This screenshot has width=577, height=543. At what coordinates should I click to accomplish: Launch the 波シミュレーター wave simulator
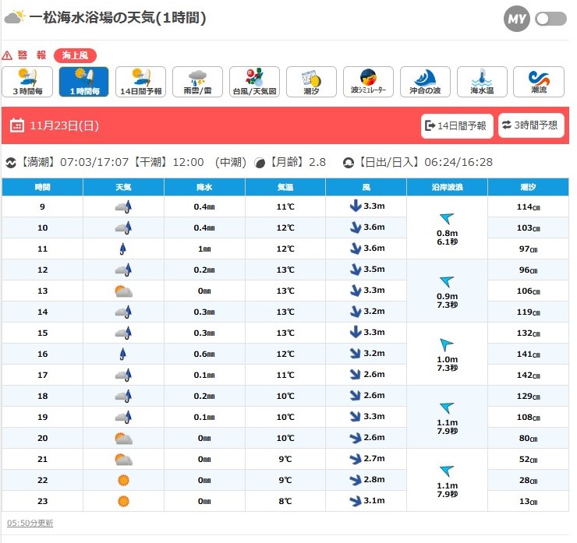(367, 82)
